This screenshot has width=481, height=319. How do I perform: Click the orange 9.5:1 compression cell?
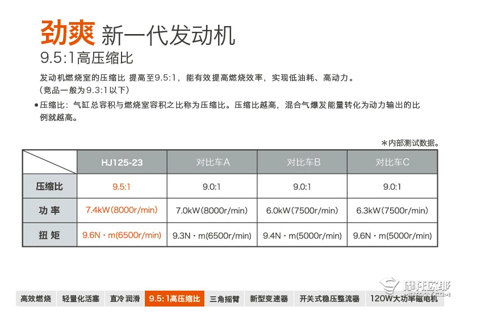[x=122, y=186]
